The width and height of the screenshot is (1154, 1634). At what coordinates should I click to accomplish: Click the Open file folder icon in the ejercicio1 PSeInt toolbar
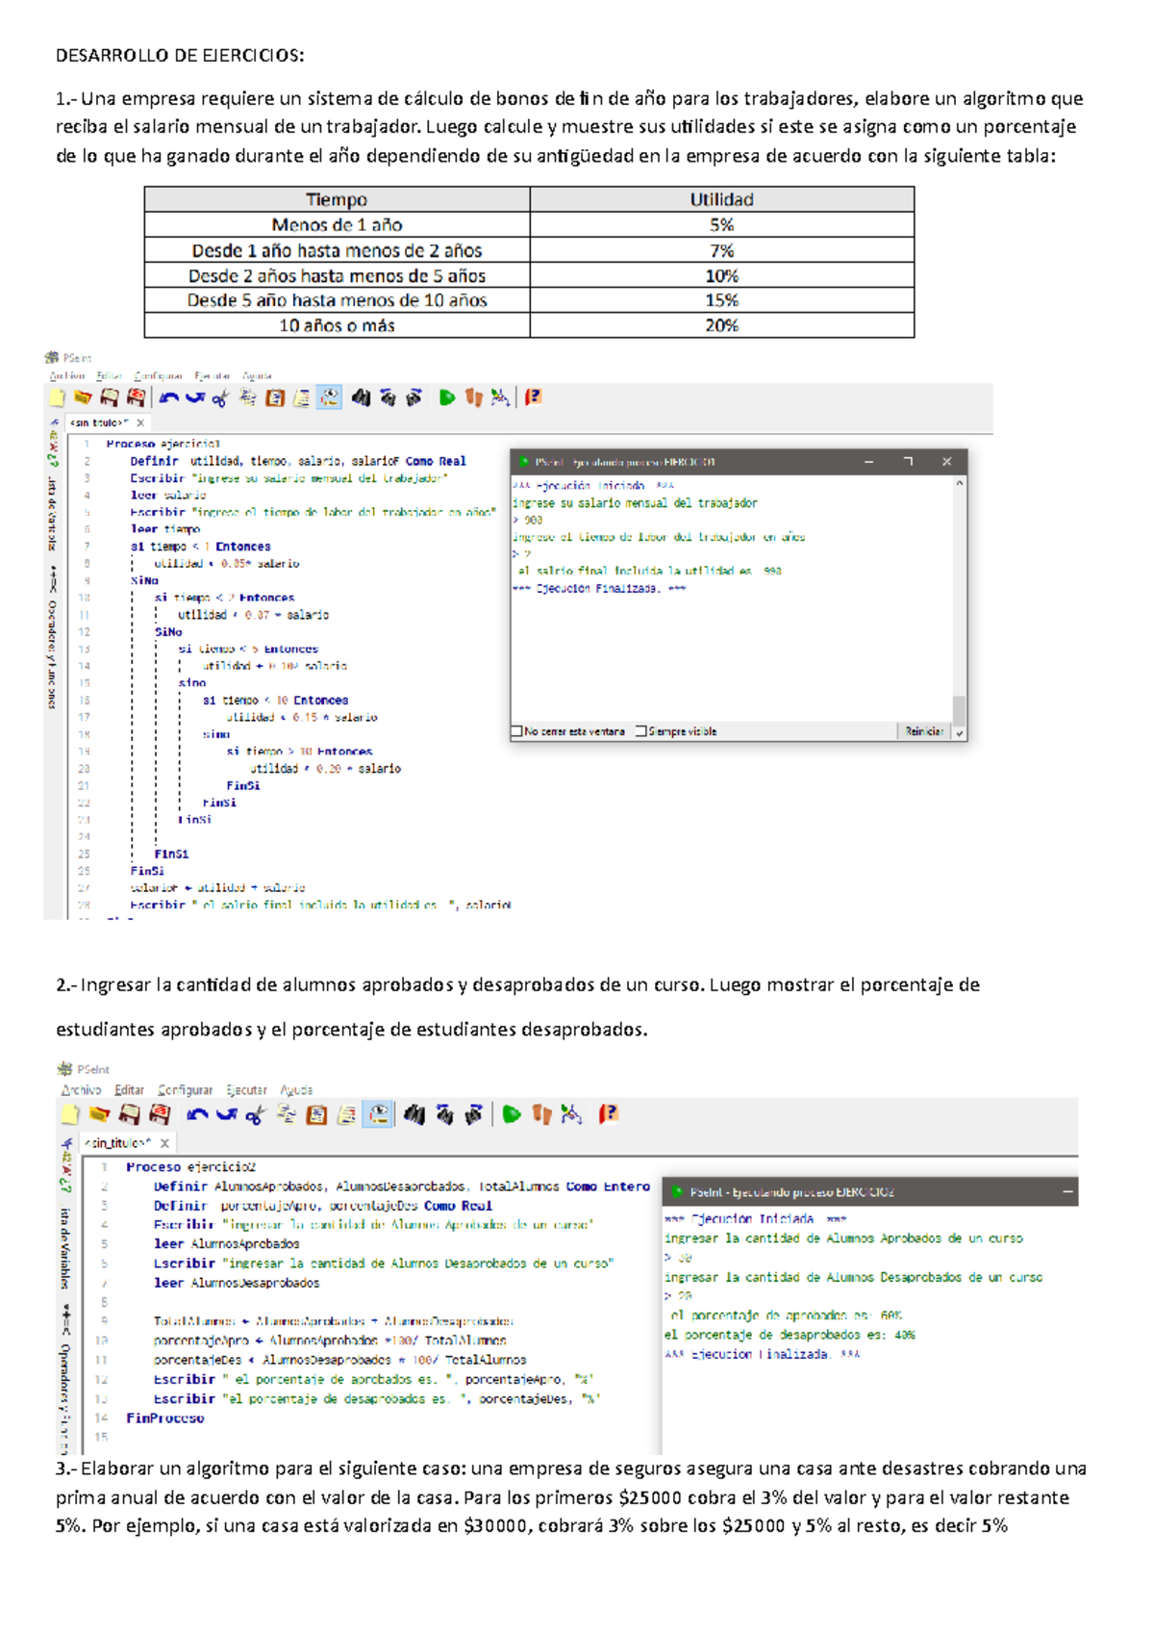click(83, 397)
